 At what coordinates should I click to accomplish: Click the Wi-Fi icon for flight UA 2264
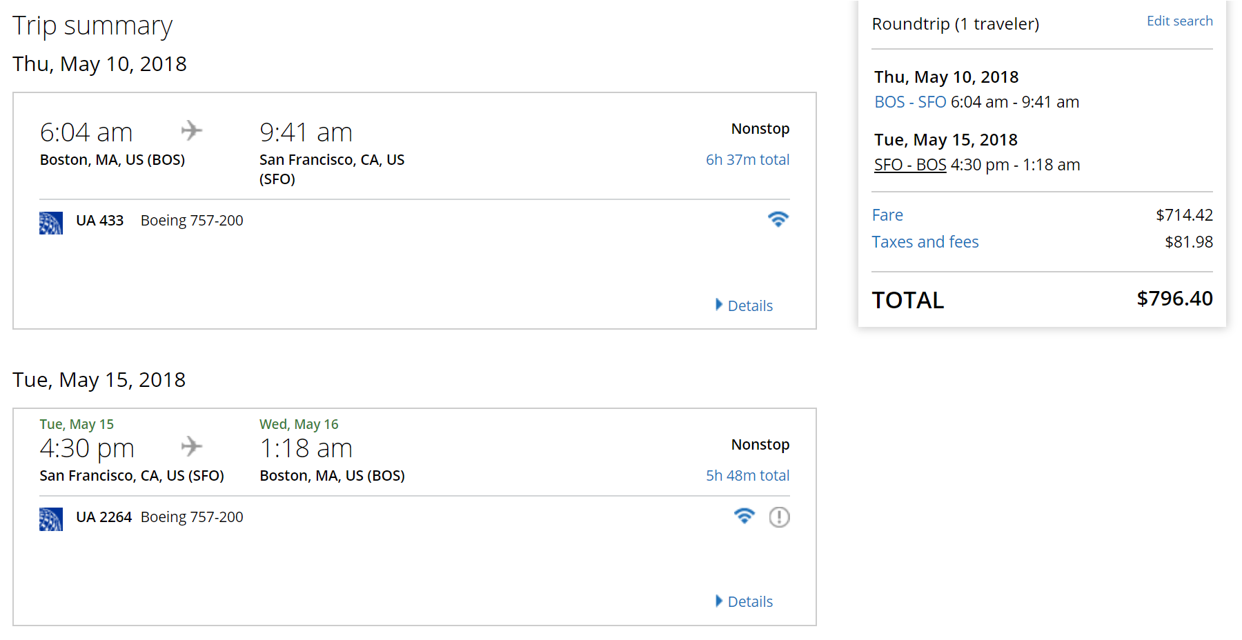pos(744,516)
